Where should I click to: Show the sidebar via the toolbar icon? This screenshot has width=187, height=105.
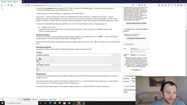coord(162,5)
